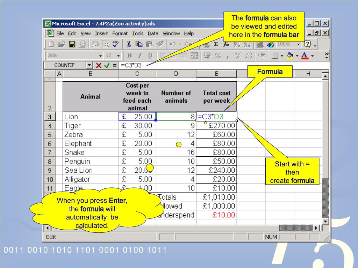This screenshot has height=268, width=358.
Task: Click the formula bar text =C3*D3
Action: [x=131, y=65]
